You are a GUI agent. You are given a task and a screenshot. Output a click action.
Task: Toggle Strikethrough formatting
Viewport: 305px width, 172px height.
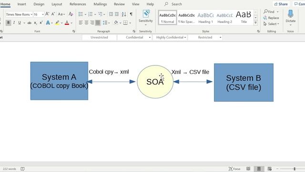[30, 23]
